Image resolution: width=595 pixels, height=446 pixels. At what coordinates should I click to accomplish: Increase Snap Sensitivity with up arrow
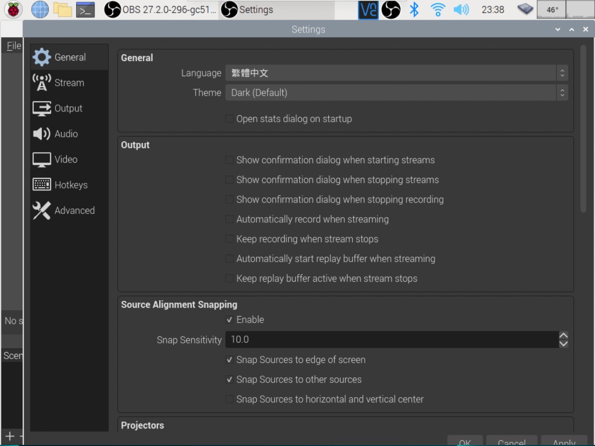[563, 336]
